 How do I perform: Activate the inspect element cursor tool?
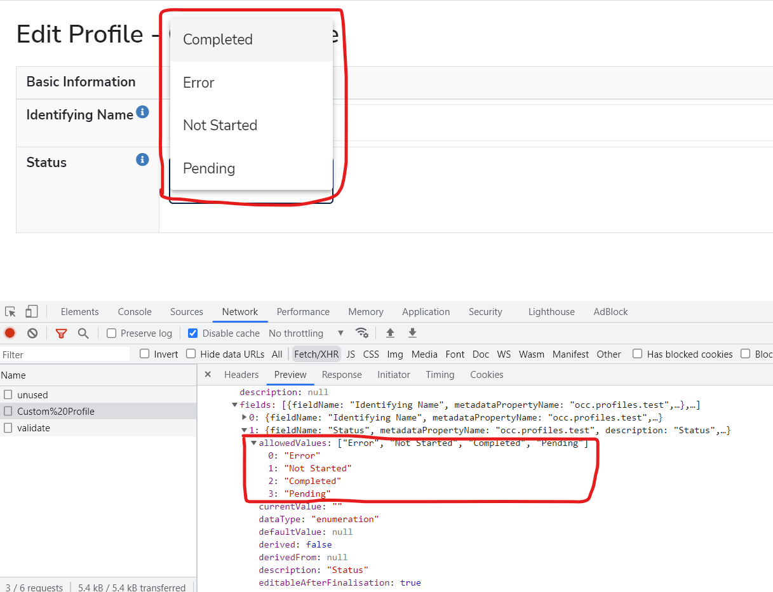(x=10, y=311)
